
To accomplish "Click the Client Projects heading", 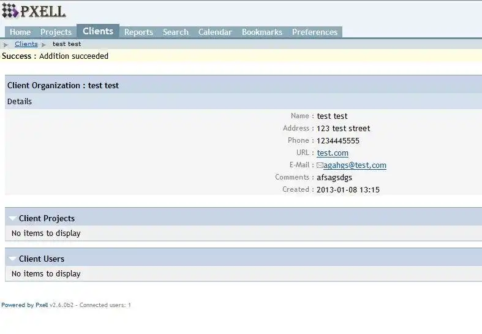I will 47,218.
